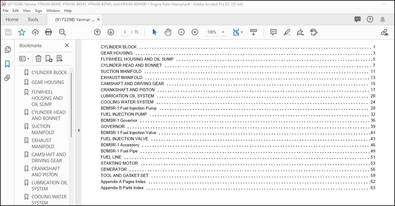Add a comment sticky note
This screenshot has height=206, width=395.
tap(273, 32)
